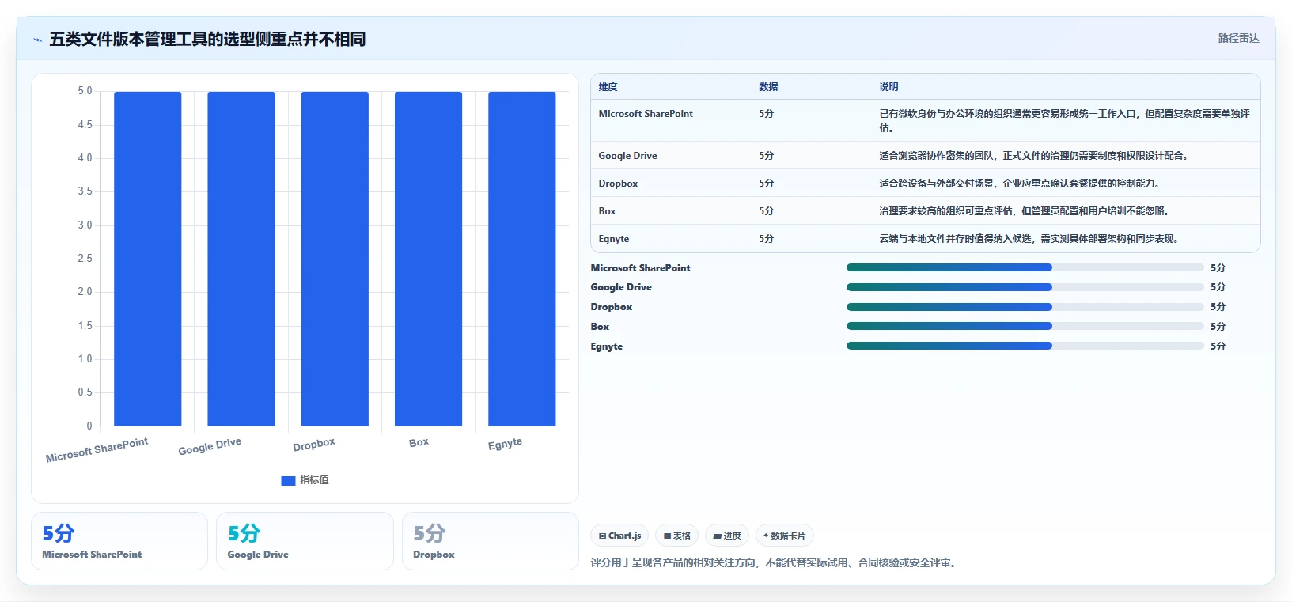Viewport: 1292px width, 602px height.
Task: Open the Dropbox 5分 summary card
Action: coord(491,541)
